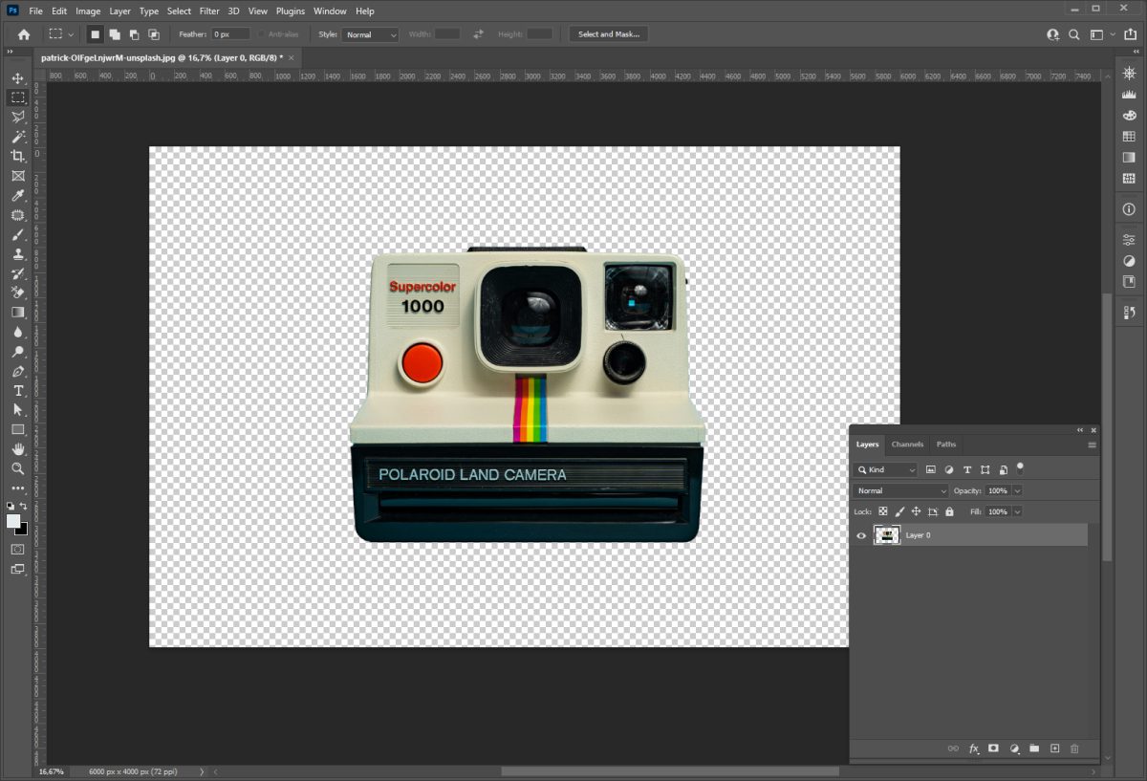Select the Clone Stamp tool
Viewport: 1147px width, 781px height.
coord(17,254)
